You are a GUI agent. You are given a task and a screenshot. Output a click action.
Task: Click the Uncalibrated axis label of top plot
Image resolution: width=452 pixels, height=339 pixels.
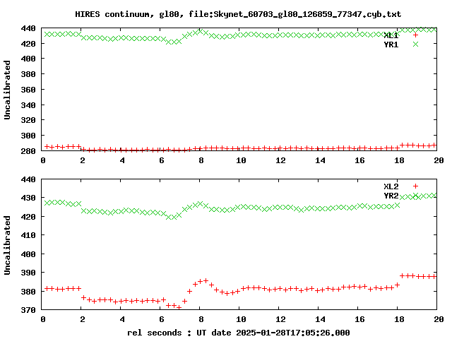[7, 90]
